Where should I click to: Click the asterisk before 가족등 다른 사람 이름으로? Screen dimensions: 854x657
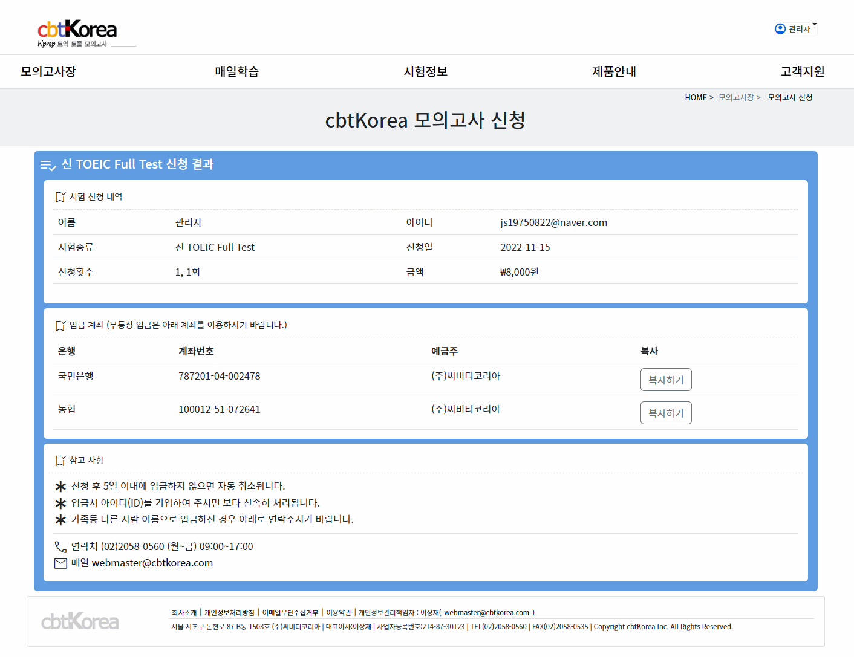60,520
